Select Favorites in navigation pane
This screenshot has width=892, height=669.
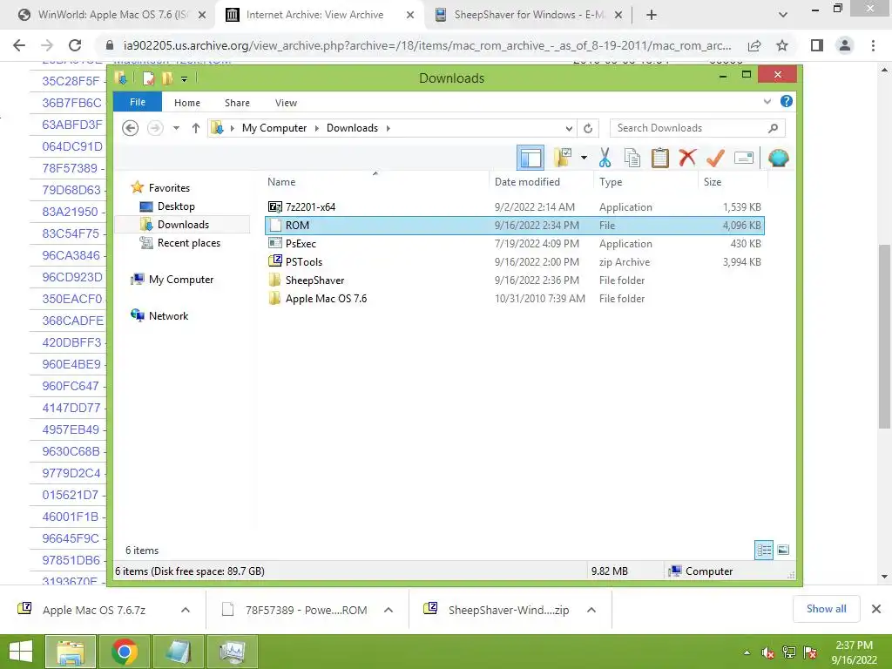[x=169, y=188]
